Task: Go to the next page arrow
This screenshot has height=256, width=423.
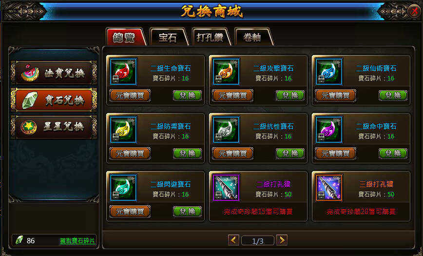Action: [282, 240]
